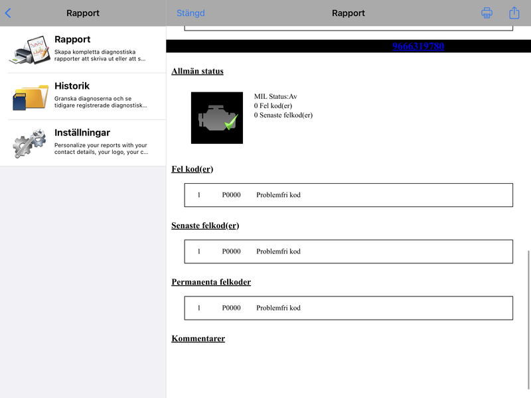Select the P0000 row under Permanenta felkoder
531x398 pixels.
point(348,308)
